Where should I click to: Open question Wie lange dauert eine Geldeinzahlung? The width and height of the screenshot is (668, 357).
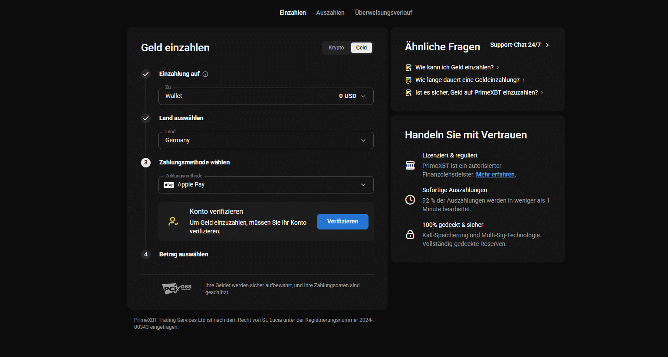[x=467, y=80]
